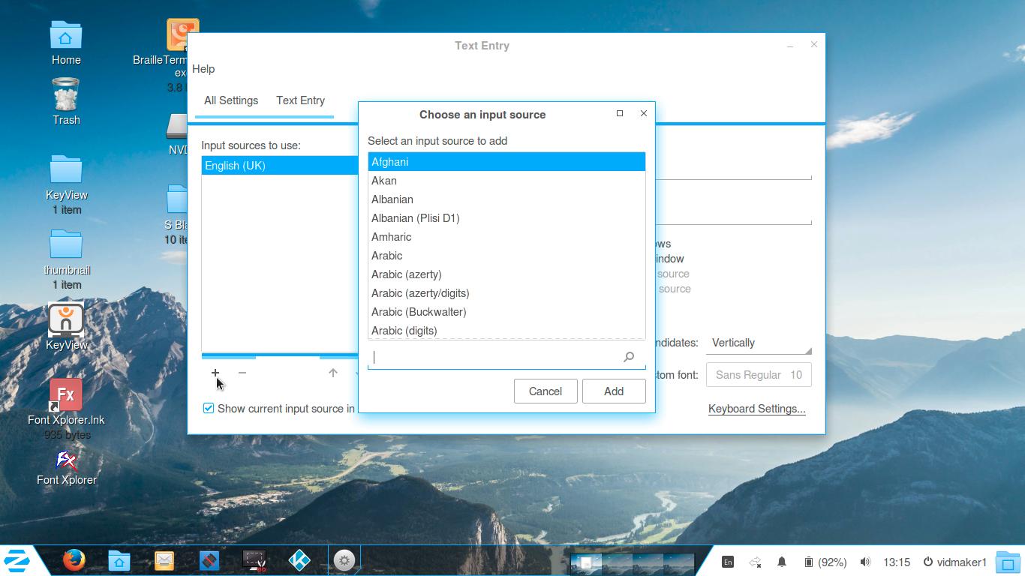Click the Add button
1025x576 pixels.
[x=613, y=391]
